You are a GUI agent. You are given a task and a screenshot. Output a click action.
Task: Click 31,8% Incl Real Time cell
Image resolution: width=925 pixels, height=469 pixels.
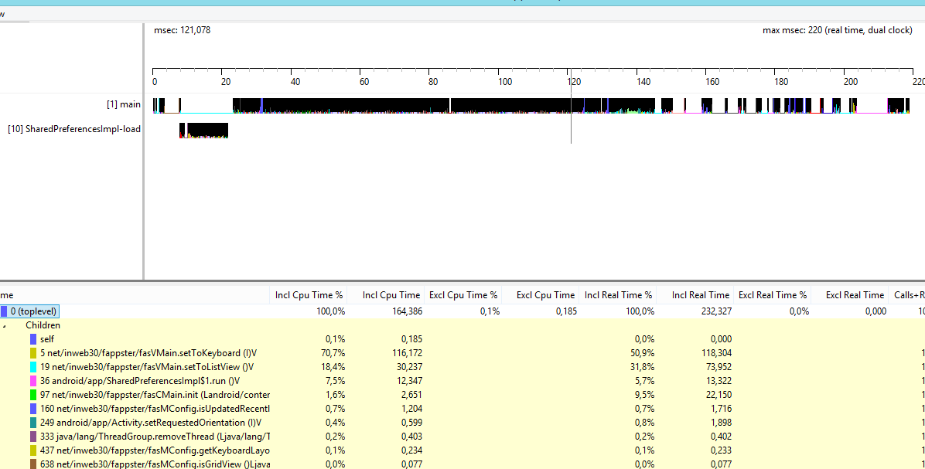(x=643, y=366)
